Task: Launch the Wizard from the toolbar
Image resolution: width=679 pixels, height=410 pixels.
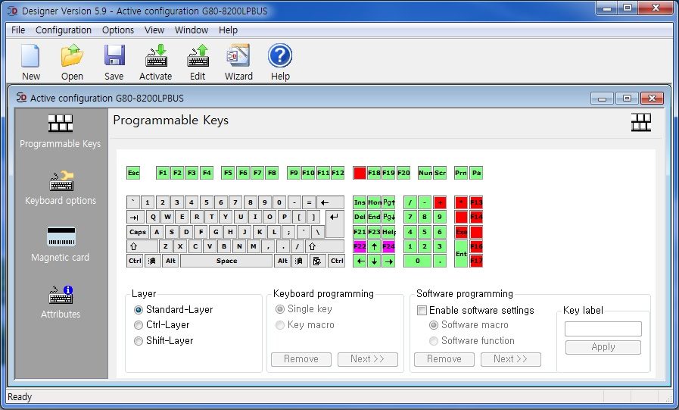Action: pyautogui.click(x=238, y=56)
